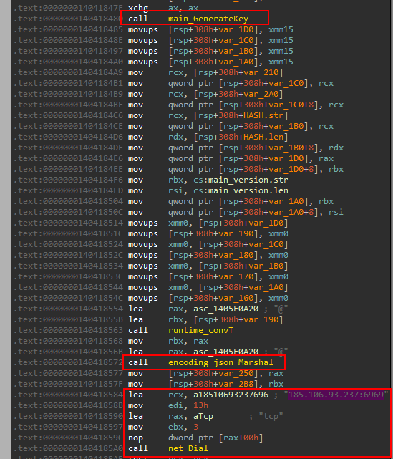Click the HASH.str operand
Viewport: 393px width, 459px height.
263,115
